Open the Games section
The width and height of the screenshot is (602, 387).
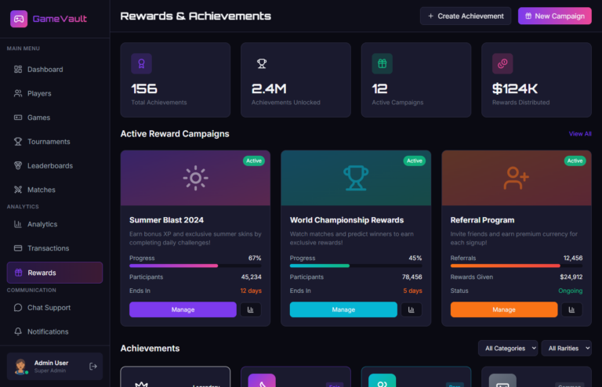pos(55,118)
